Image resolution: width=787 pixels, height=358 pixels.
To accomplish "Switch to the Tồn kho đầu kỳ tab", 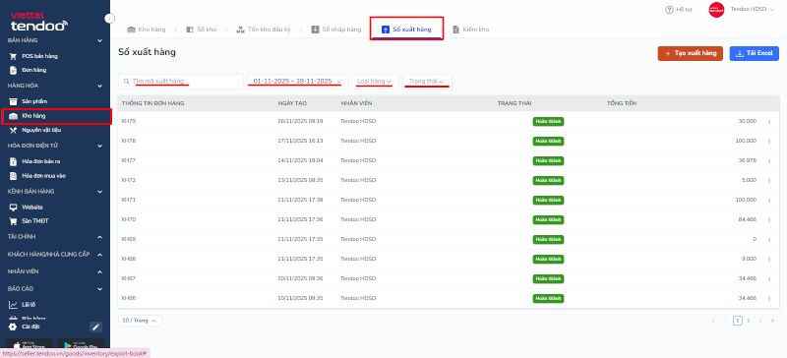I will tap(264, 30).
